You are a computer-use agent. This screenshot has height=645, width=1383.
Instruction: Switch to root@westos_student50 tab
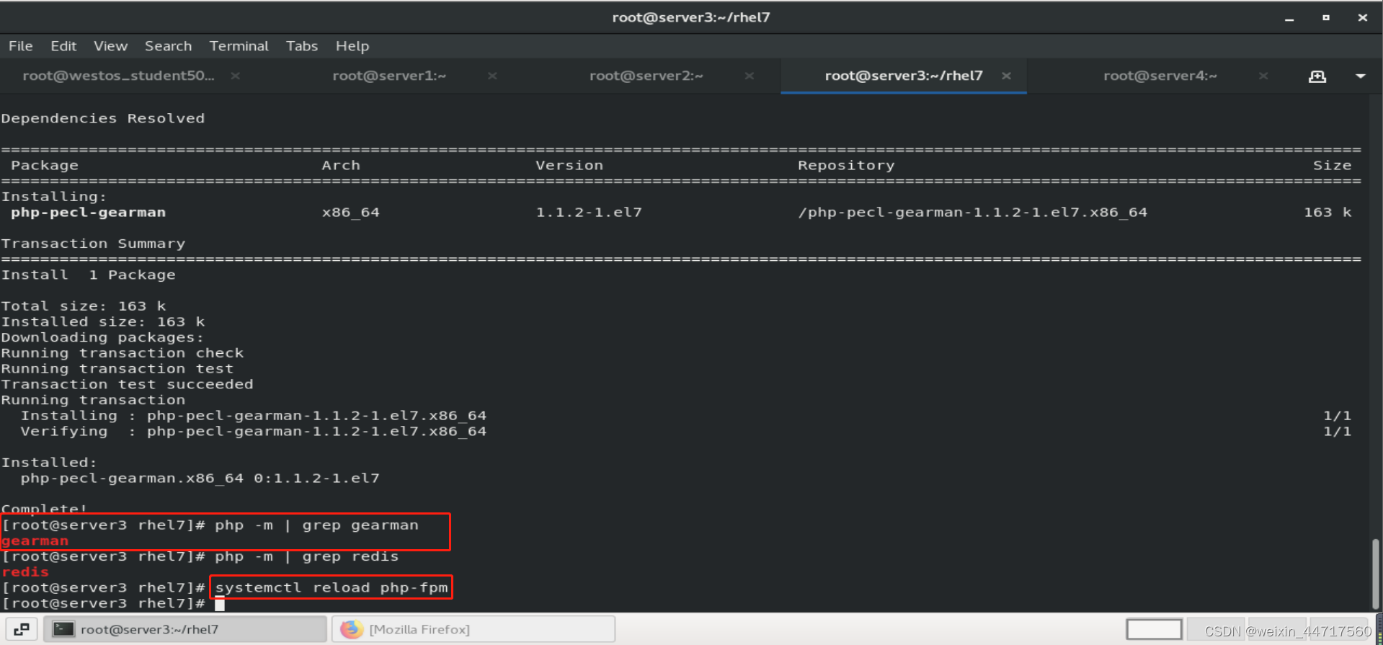119,76
